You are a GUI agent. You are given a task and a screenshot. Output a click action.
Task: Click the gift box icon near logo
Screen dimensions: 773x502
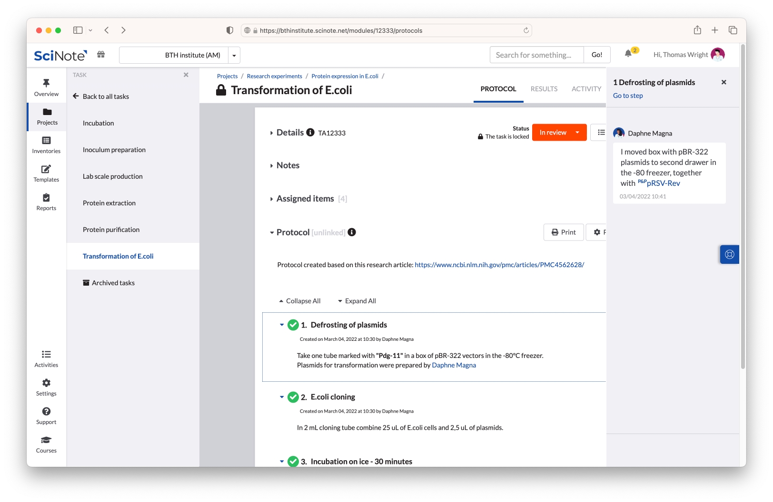point(101,55)
